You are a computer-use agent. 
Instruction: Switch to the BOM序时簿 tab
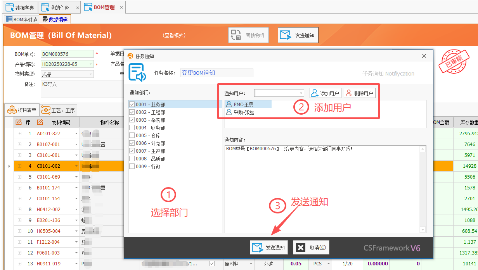(21, 19)
